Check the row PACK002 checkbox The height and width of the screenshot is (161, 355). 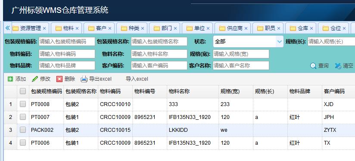coord(23,130)
